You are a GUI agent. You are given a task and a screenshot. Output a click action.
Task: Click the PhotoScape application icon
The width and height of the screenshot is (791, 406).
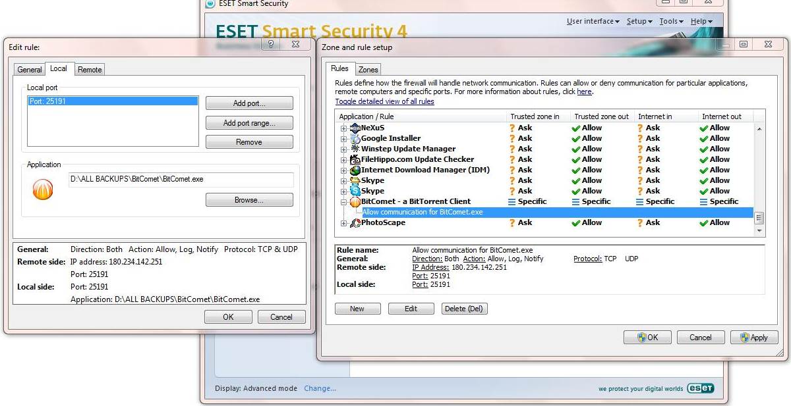355,222
